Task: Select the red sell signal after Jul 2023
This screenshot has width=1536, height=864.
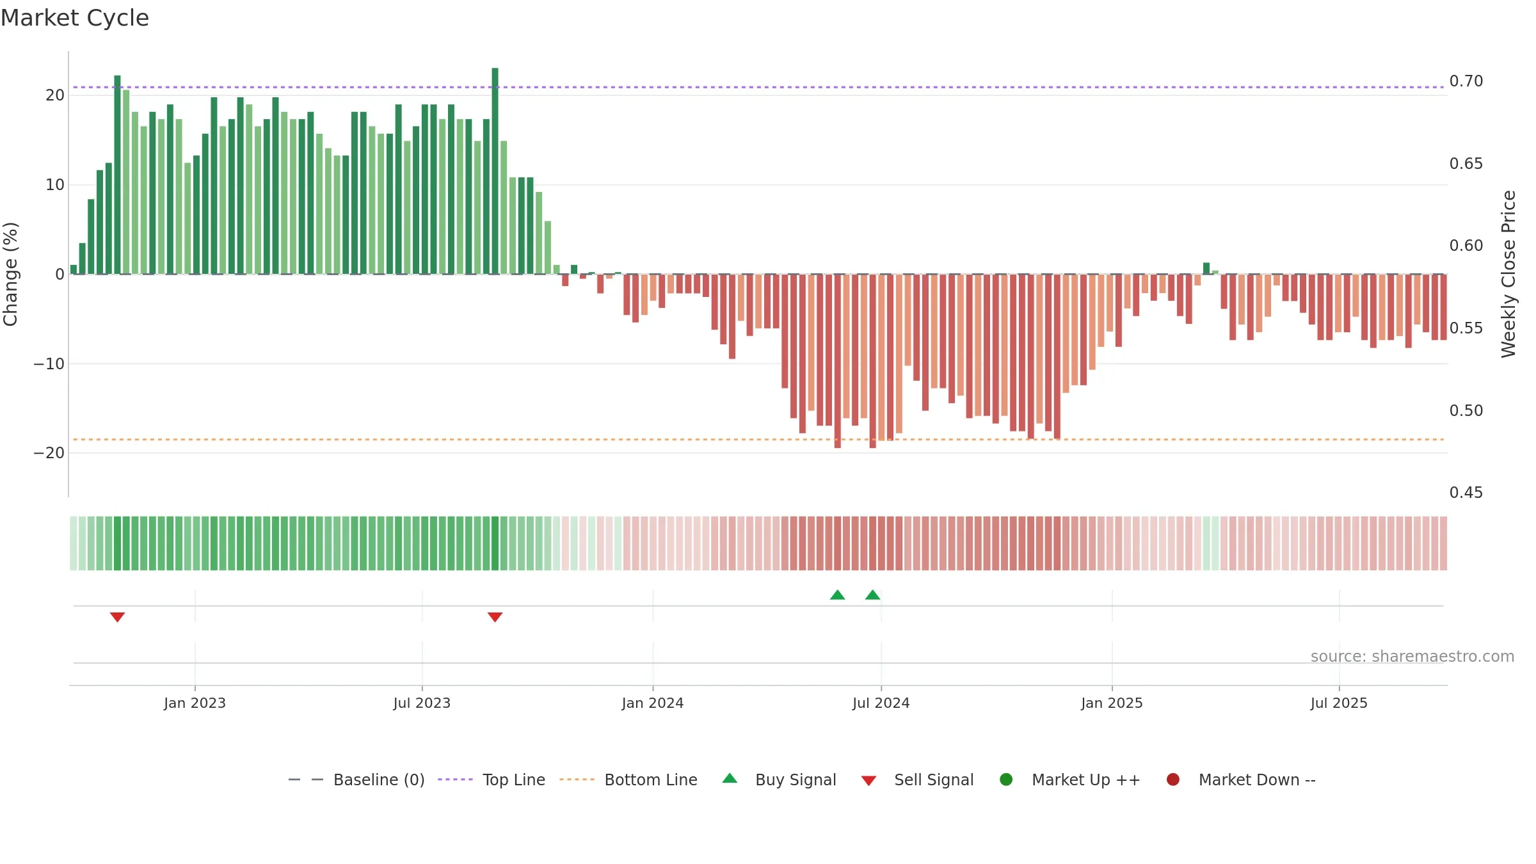Action: point(495,617)
